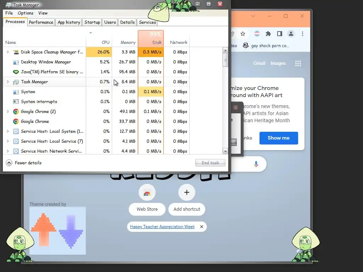This screenshot has width=363, height=272.
Task: Sort processes by the Disk column header
Action: click(151, 39)
